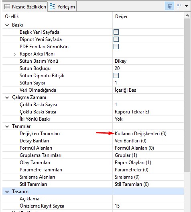This screenshot has width=191, height=212.
Task: Open Kullanıcı Değişkenleri (0) value
Action: pos(140,134)
